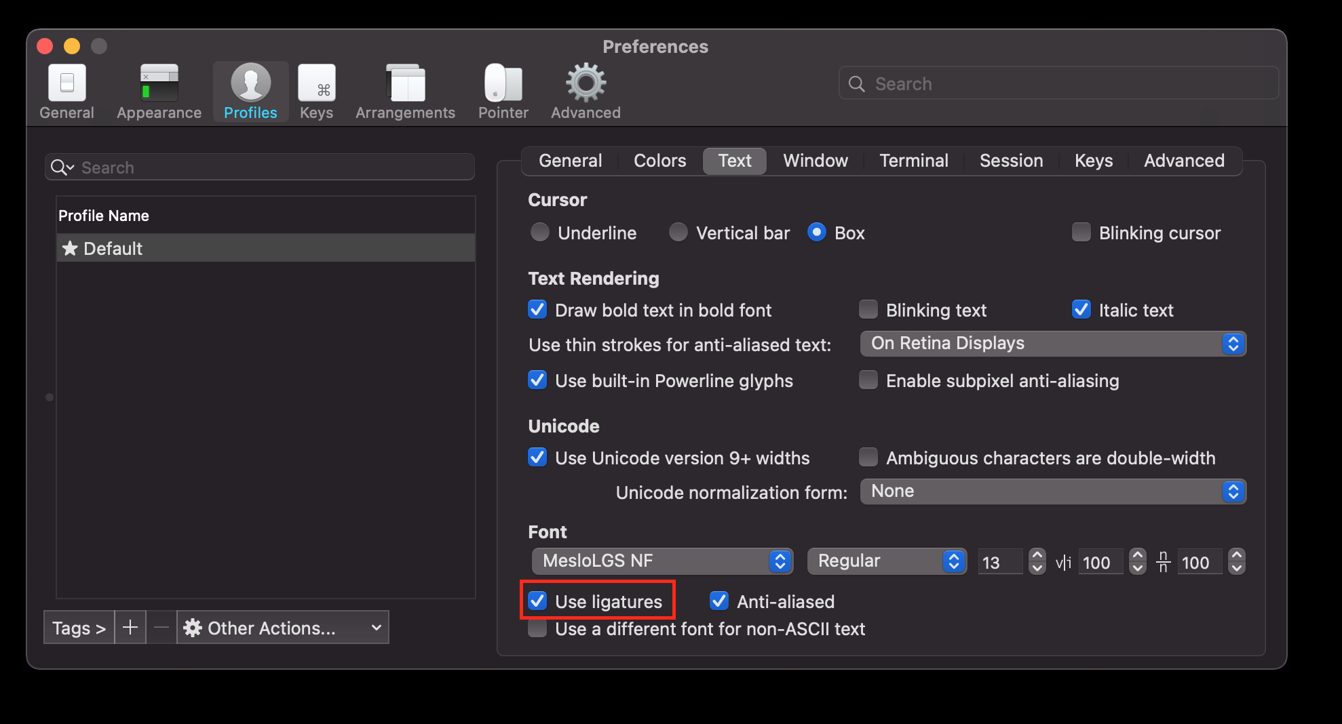1342x724 pixels.
Task: Disable the Use ligatures checkbox
Action: 537,601
